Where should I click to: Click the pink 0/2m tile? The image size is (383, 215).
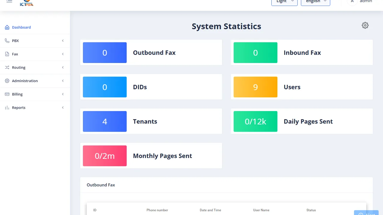105,156
